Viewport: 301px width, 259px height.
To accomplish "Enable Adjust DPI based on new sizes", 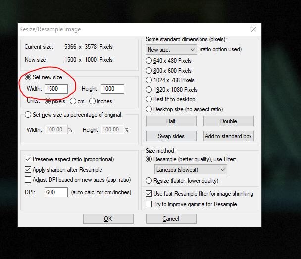I will point(28,180).
